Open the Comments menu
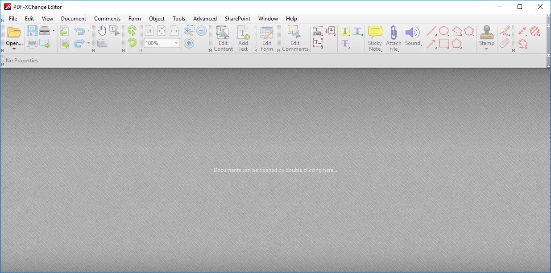The image size is (551, 273). click(x=107, y=18)
